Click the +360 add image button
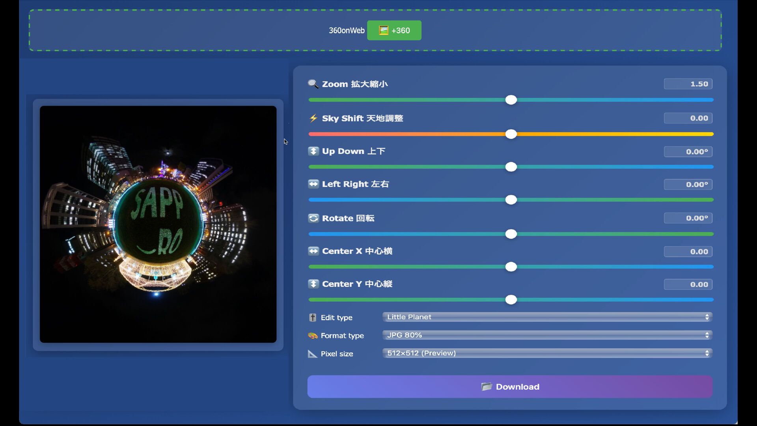 click(x=394, y=30)
